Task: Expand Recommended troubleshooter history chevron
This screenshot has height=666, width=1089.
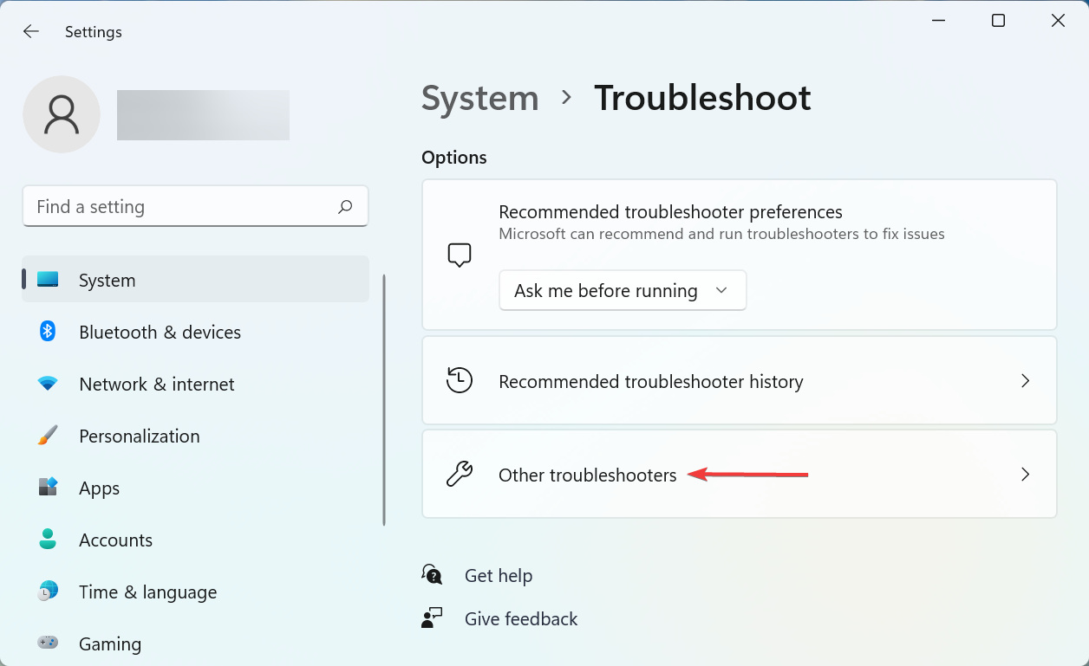Action: (1025, 380)
